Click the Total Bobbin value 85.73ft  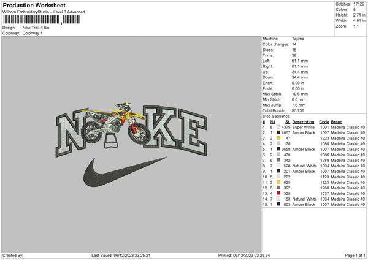[298, 110]
